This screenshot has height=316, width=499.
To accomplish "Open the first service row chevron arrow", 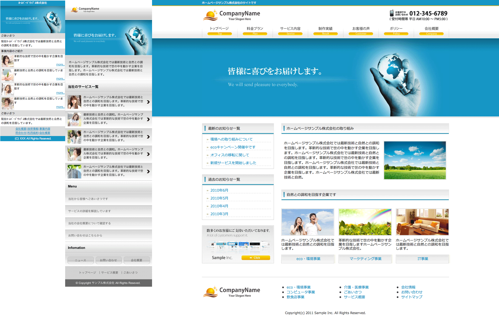I will [x=148, y=102].
